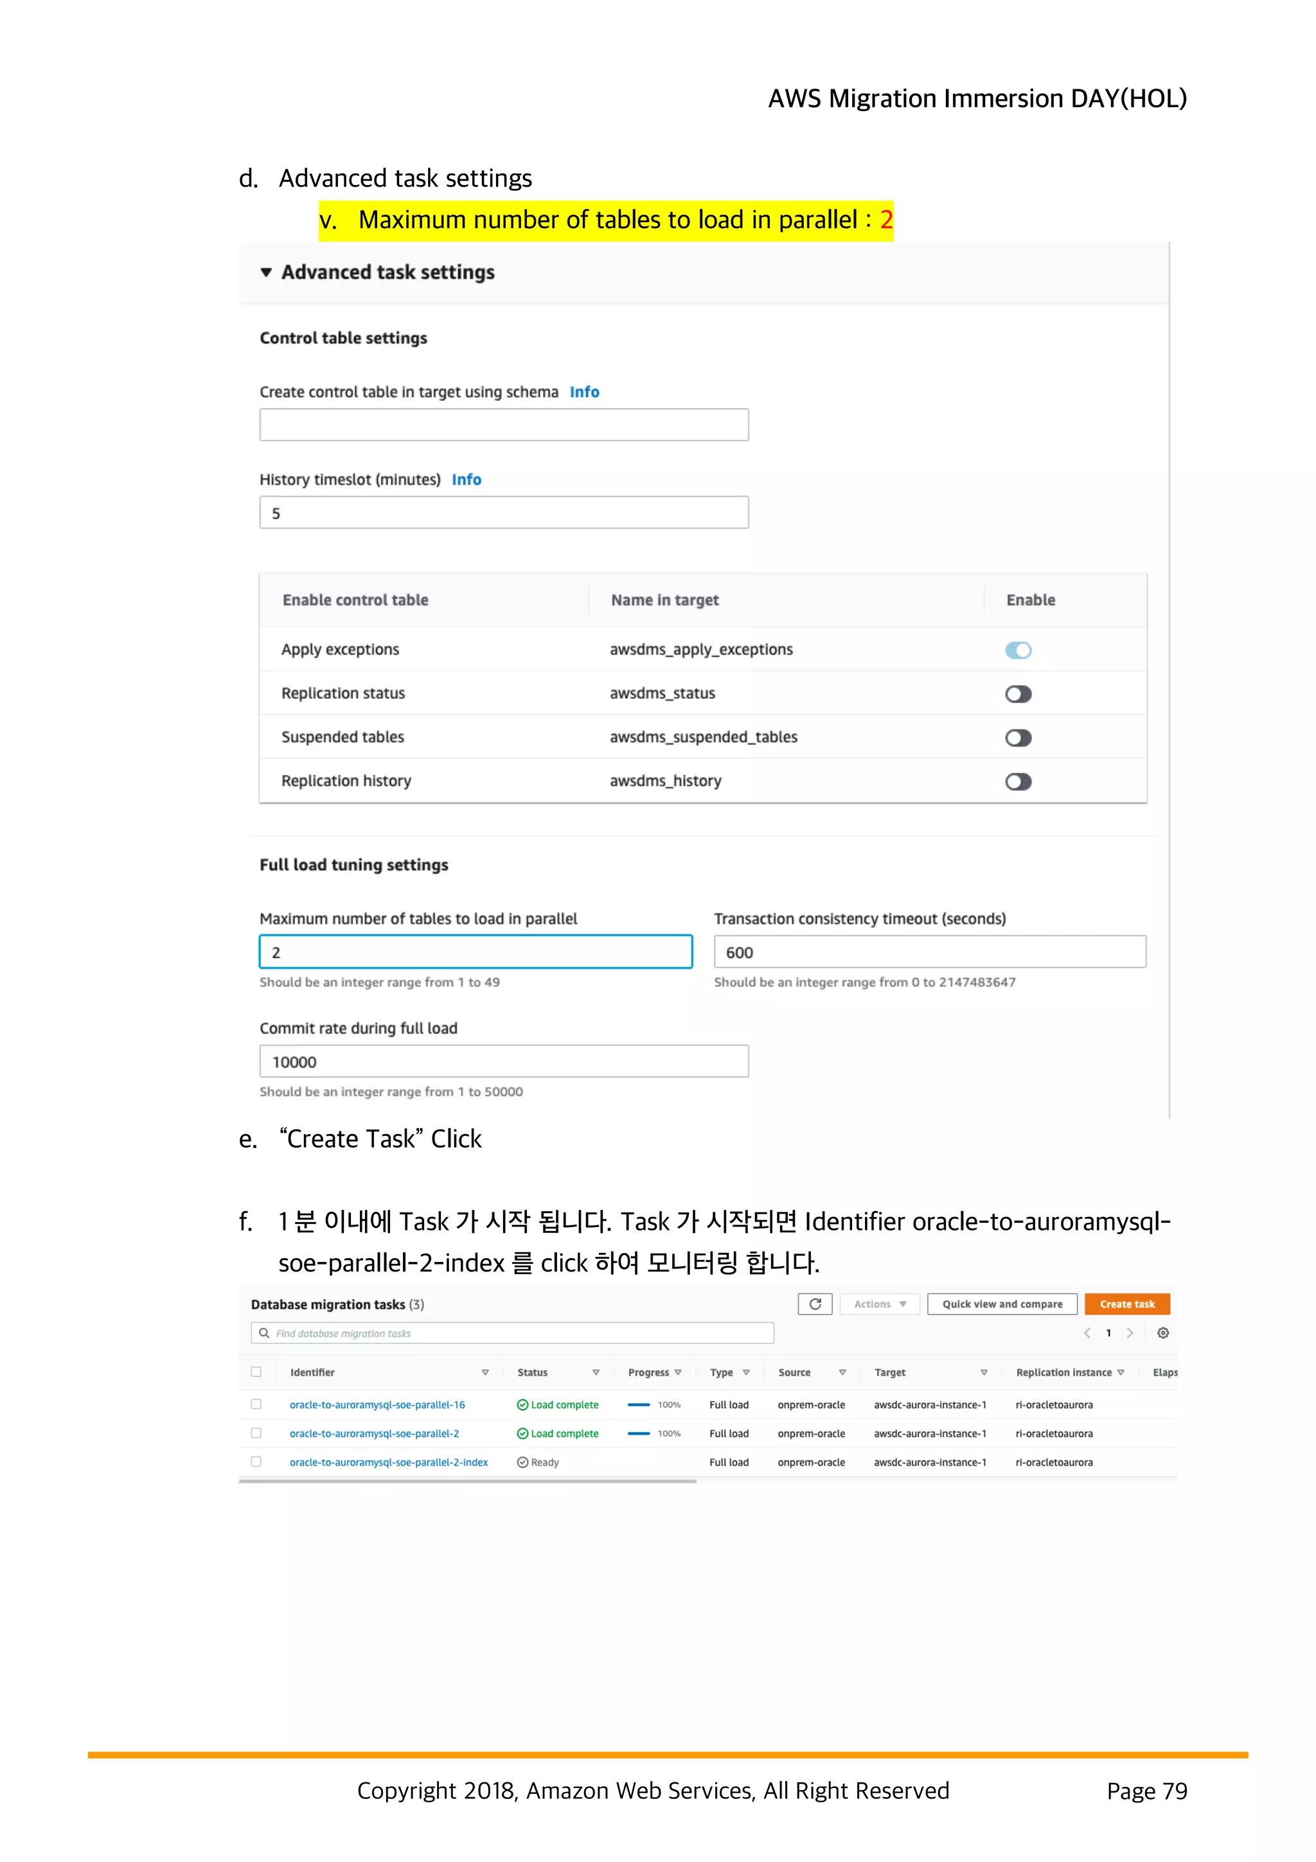This screenshot has height=1862, width=1316.
Task: Click the 'awsdms_status' name cell
Action: click(x=662, y=693)
